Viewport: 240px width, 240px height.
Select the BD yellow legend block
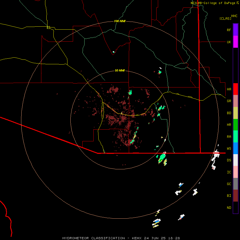tap(235, 113)
